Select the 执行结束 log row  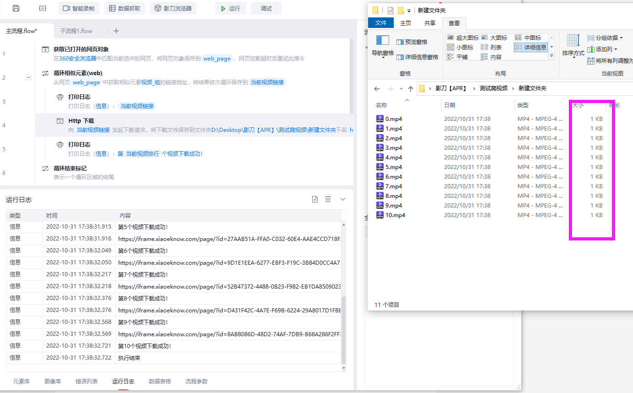click(174, 358)
